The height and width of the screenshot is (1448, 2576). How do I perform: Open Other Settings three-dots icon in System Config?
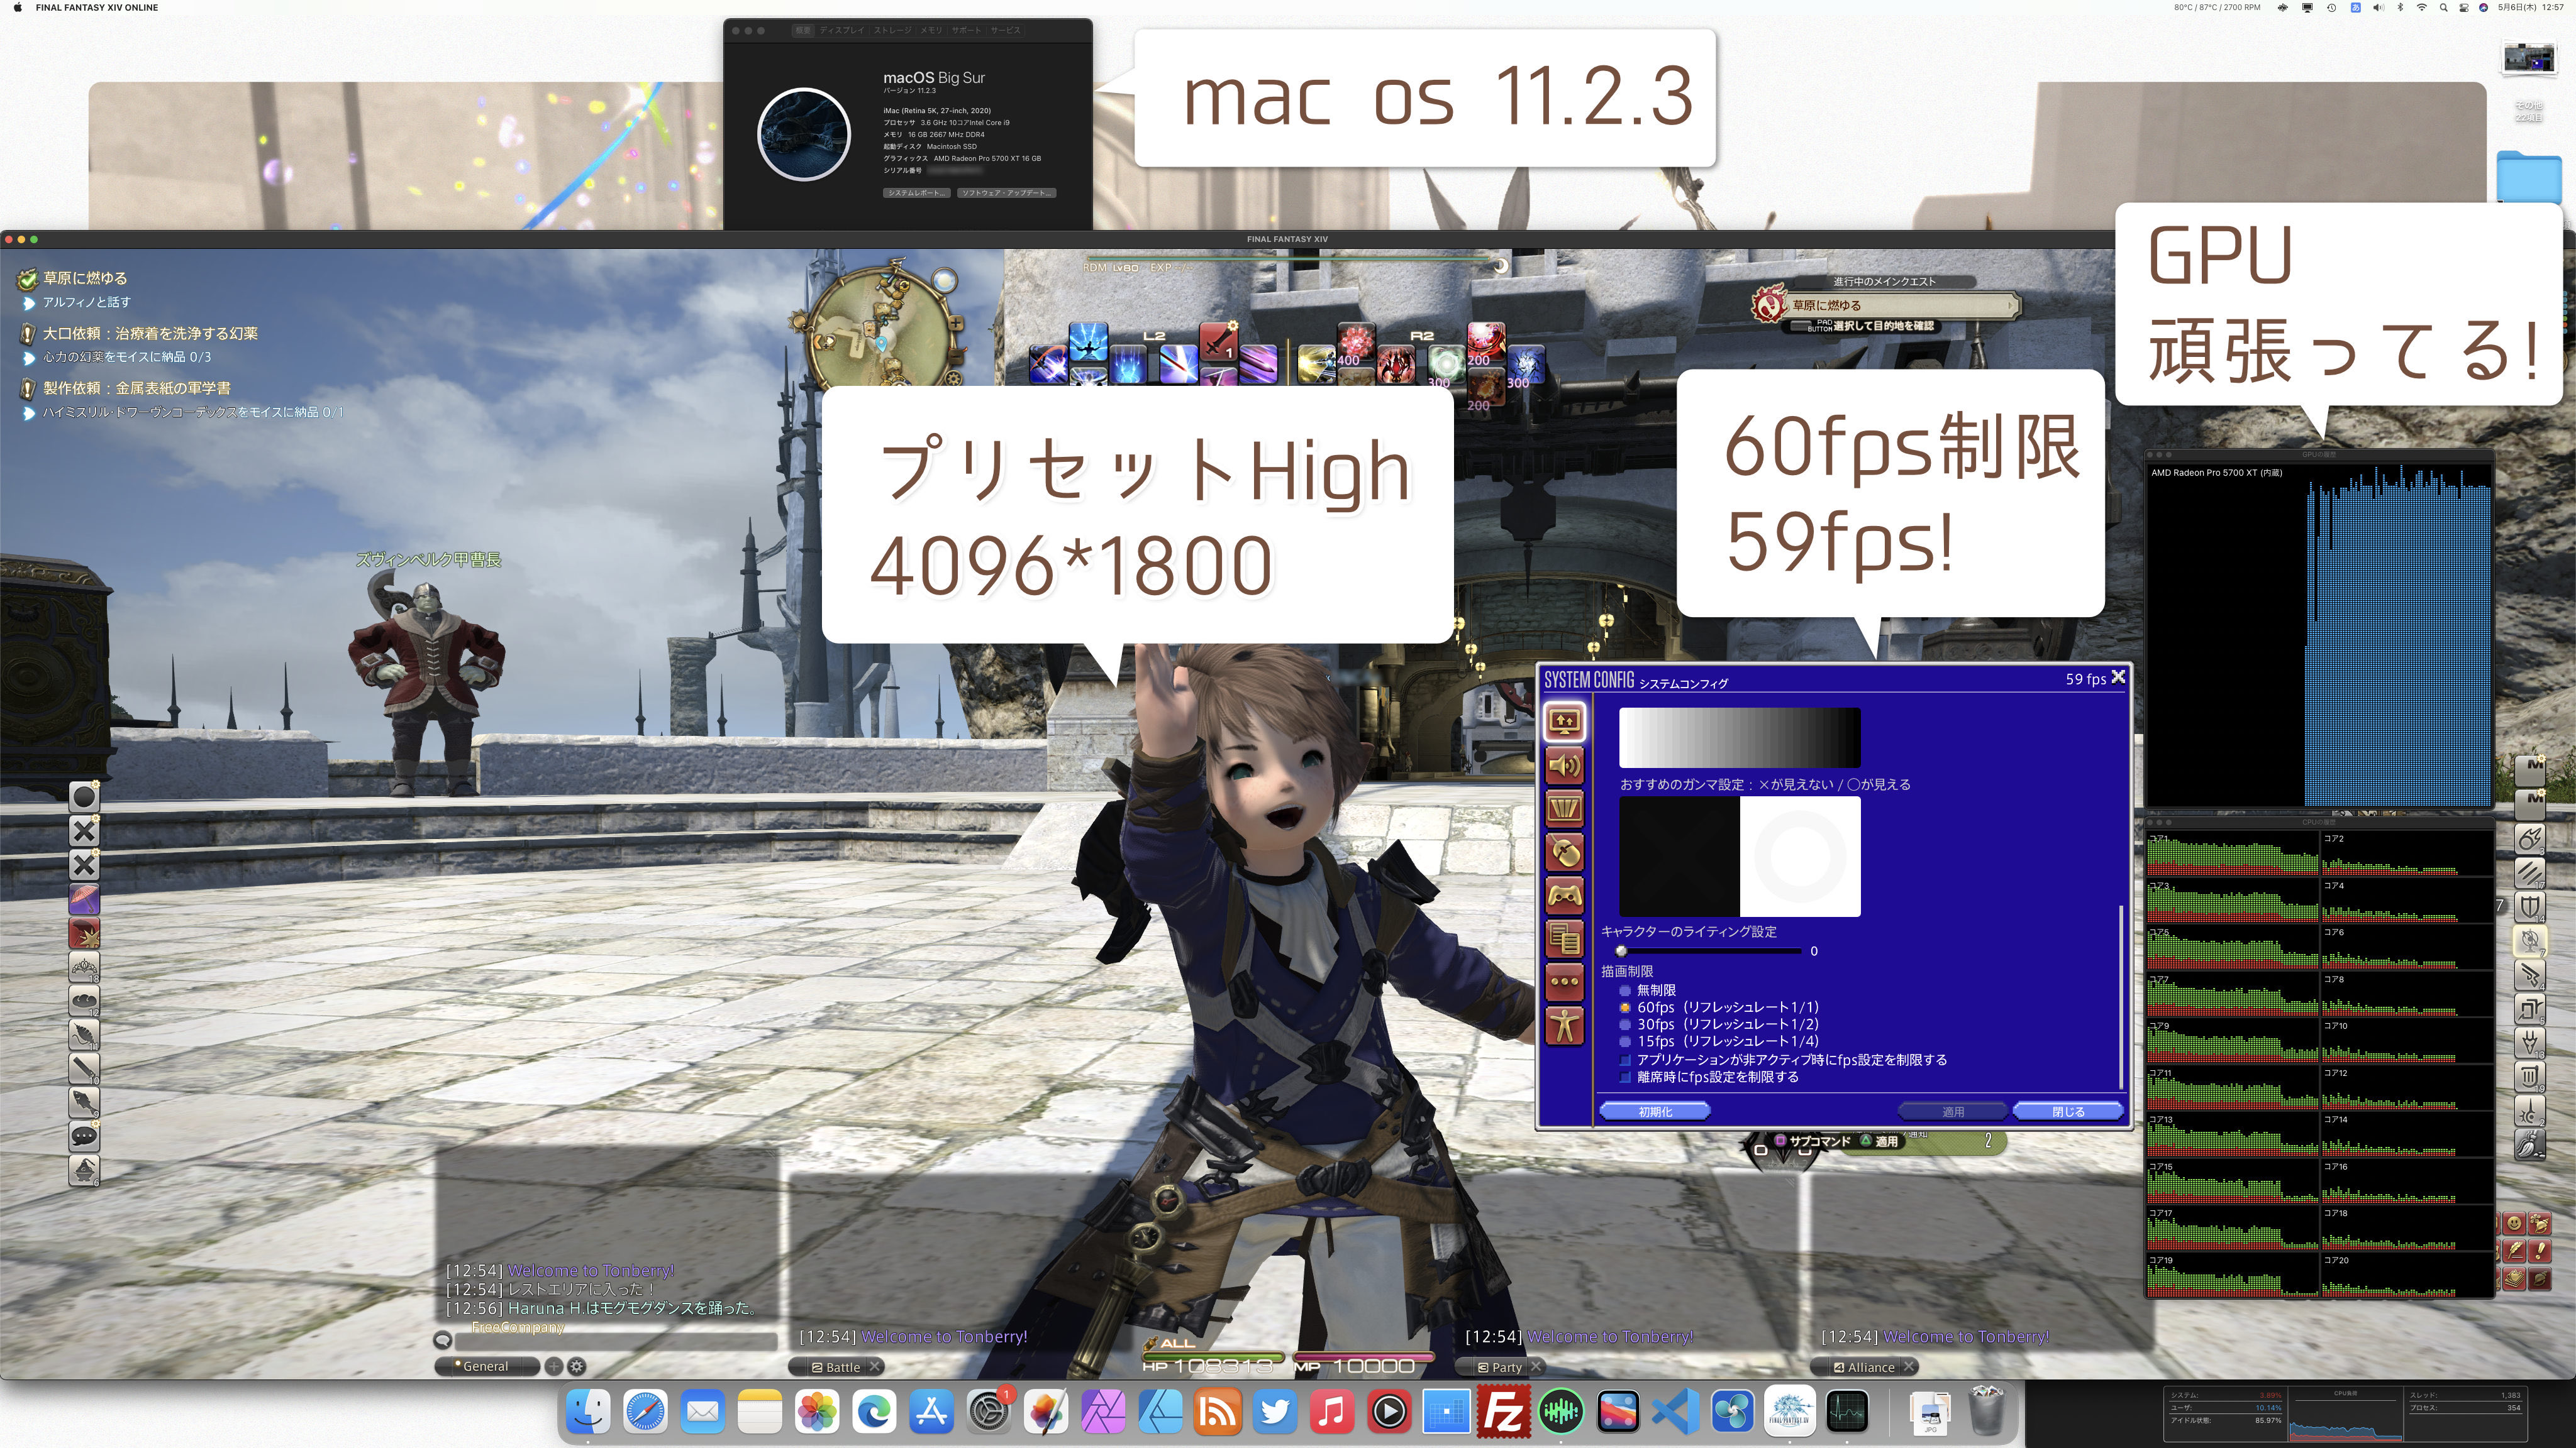click(1565, 981)
